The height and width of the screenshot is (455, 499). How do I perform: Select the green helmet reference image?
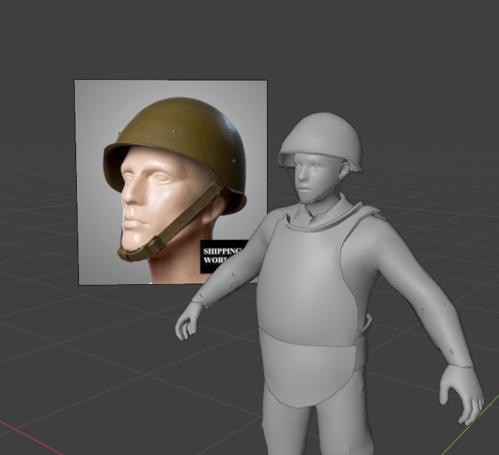(x=171, y=182)
